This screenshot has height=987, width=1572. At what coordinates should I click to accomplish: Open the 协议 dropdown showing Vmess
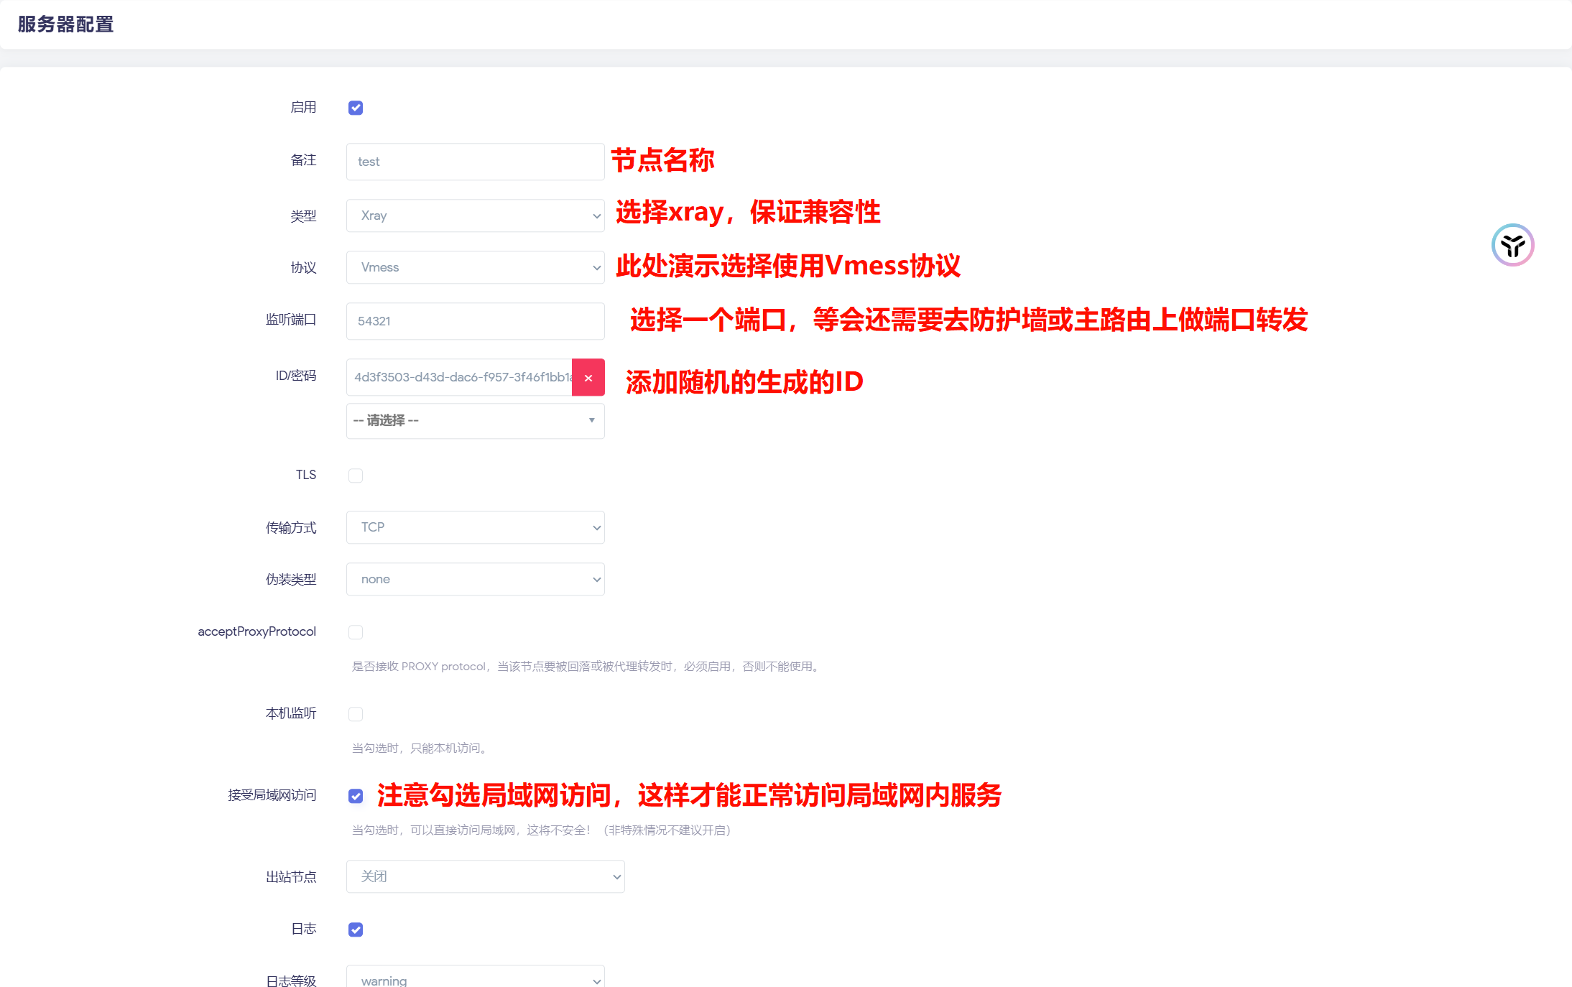coord(475,267)
